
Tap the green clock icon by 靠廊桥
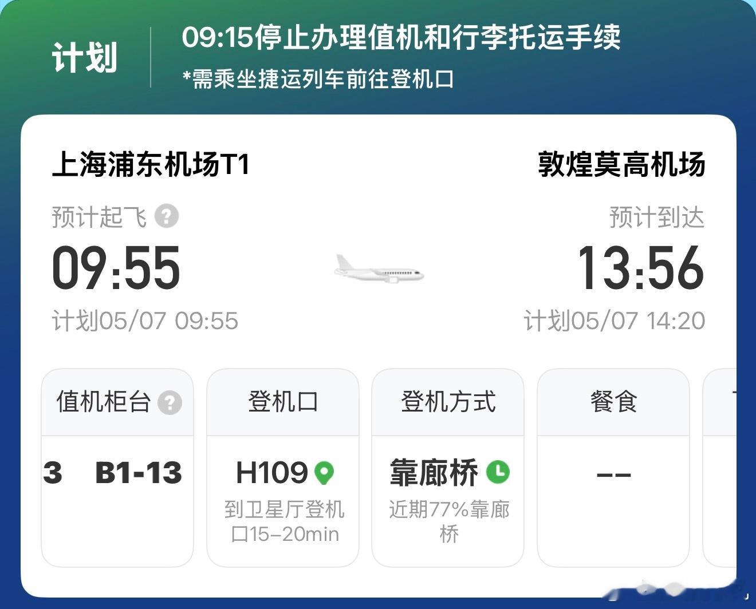(498, 472)
